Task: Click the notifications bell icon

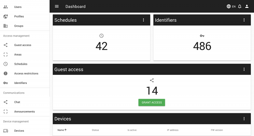Action: click(x=240, y=7)
